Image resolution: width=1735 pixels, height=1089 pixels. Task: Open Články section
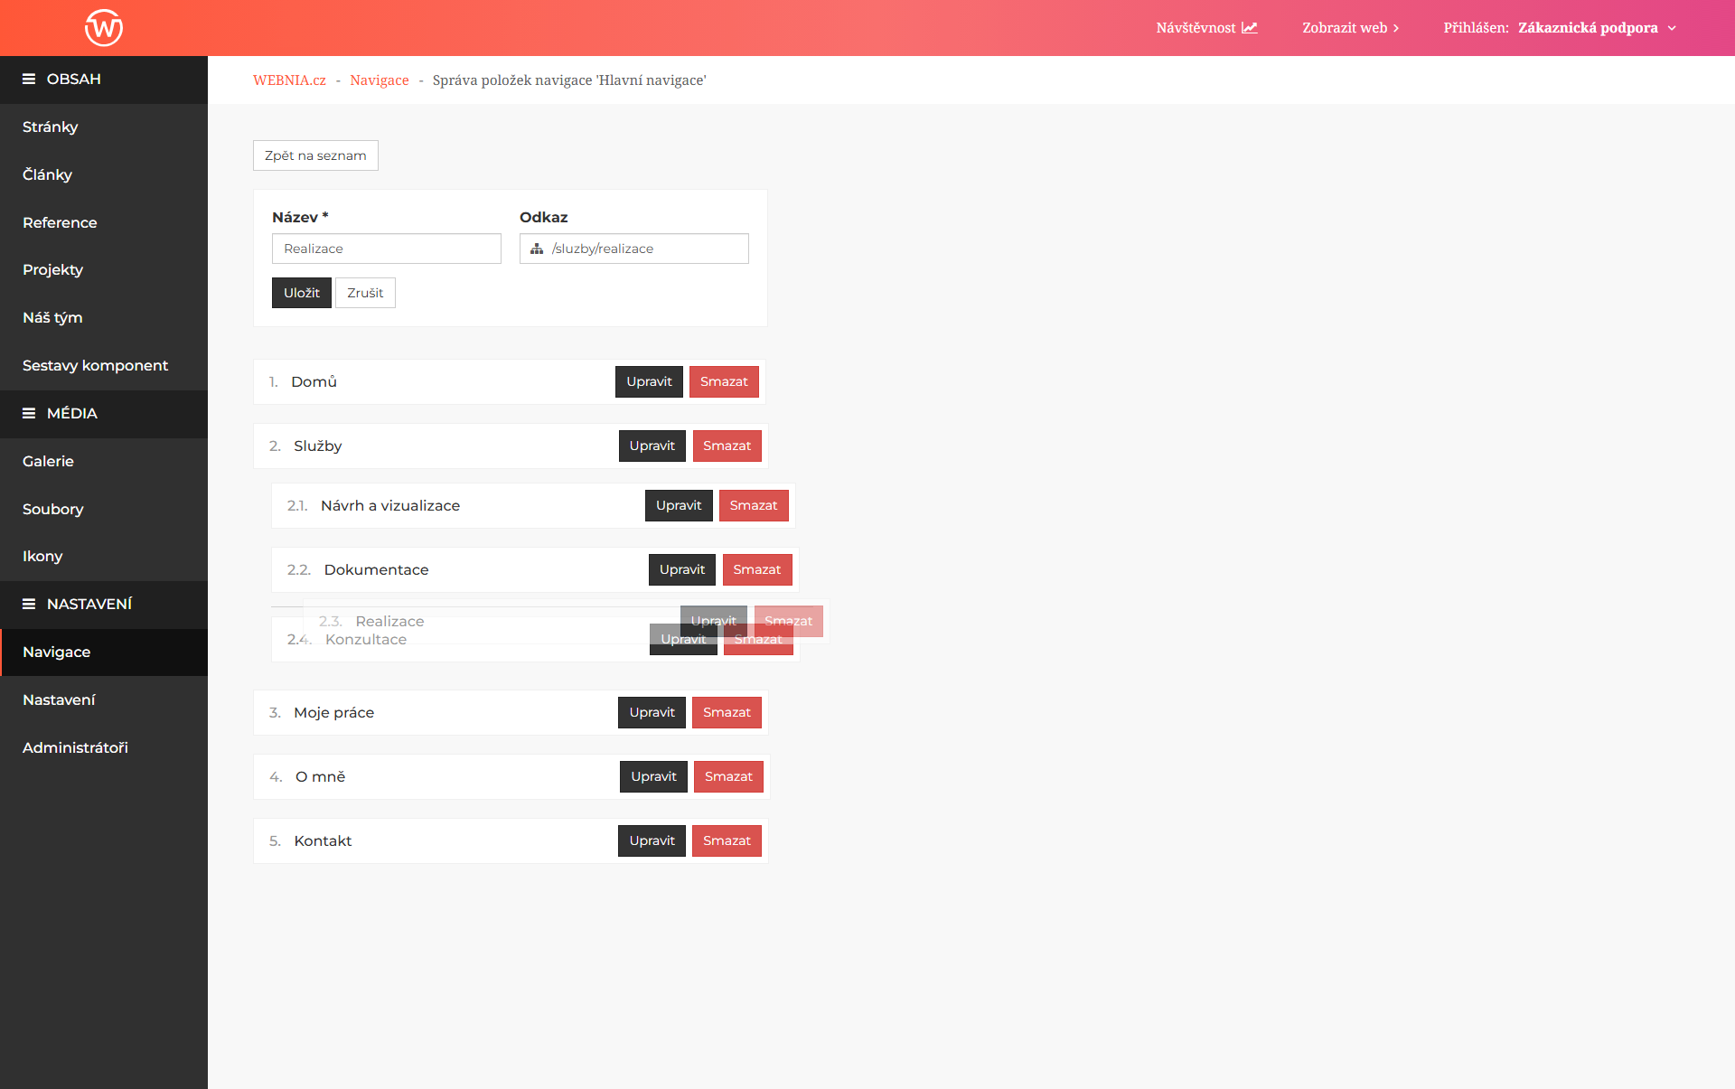[104, 175]
